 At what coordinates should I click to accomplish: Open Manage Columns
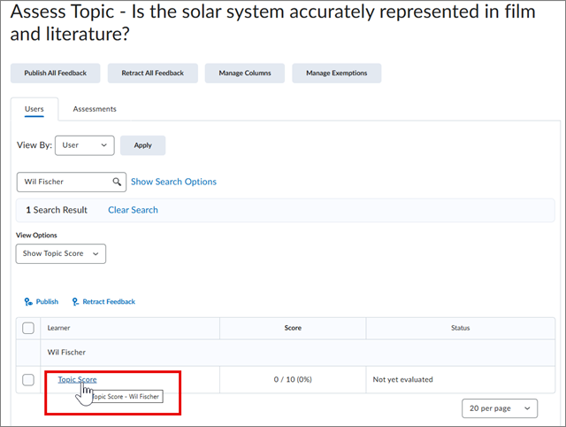click(245, 74)
